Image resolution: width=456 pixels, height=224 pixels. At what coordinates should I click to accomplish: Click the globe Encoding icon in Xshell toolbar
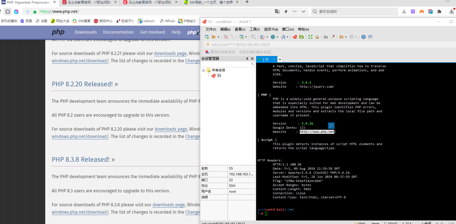point(273,37)
